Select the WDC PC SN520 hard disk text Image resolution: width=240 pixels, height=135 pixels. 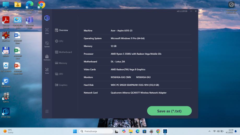pos(135,85)
